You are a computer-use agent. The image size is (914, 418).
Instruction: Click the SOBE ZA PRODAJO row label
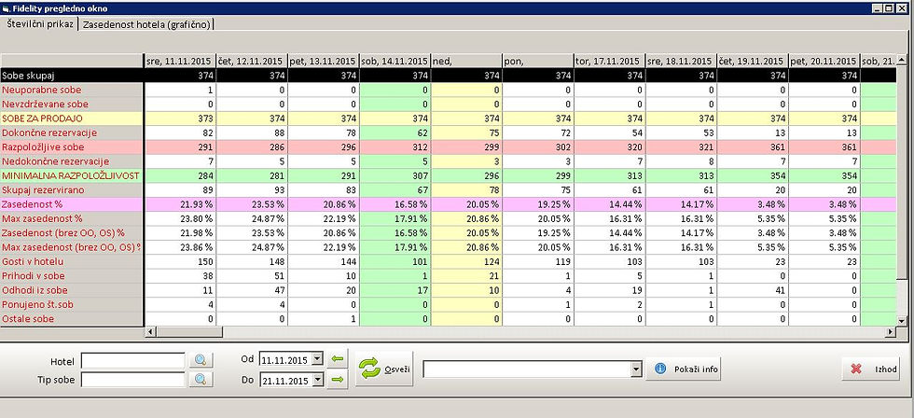pyautogui.click(x=72, y=118)
